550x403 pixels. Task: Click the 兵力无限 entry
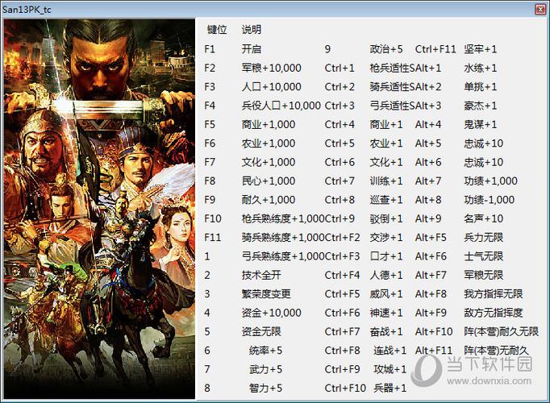[x=483, y=238]
